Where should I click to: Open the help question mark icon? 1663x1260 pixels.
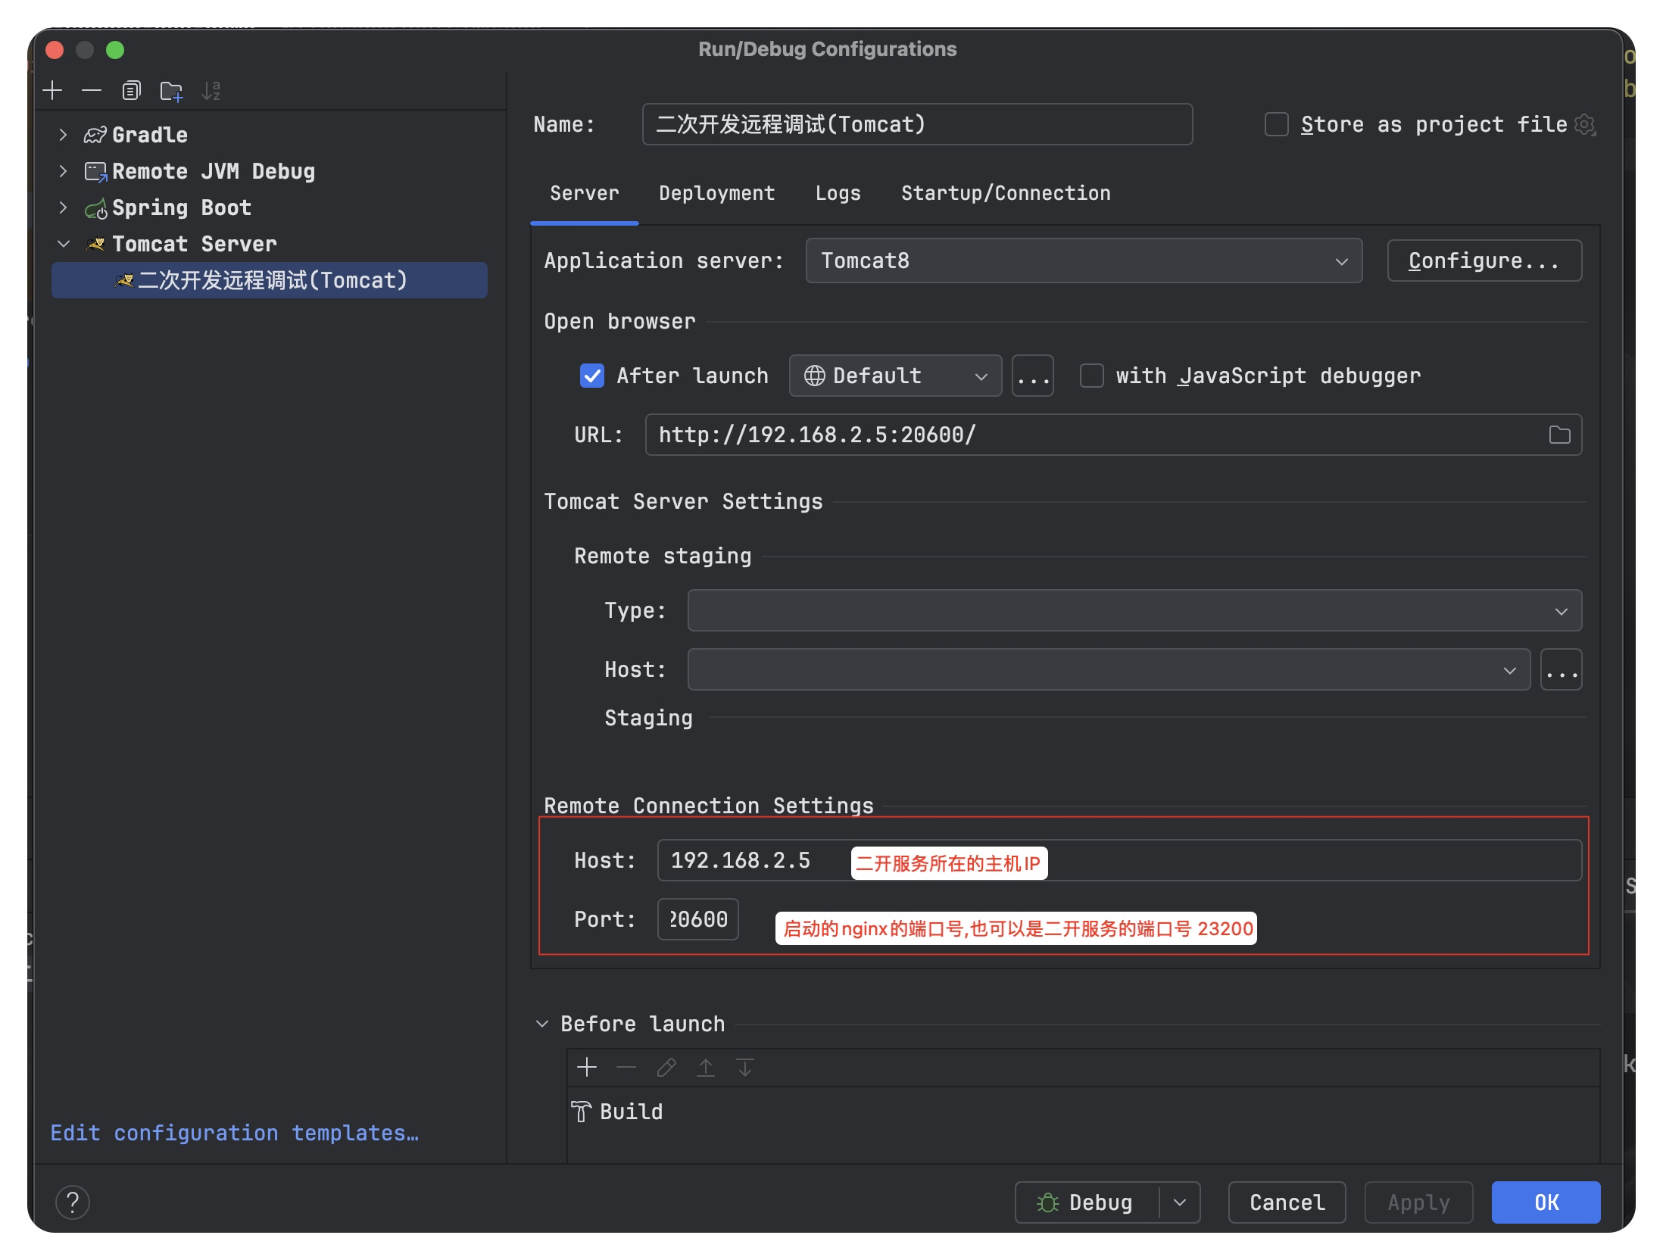[x=73, y=1202]
